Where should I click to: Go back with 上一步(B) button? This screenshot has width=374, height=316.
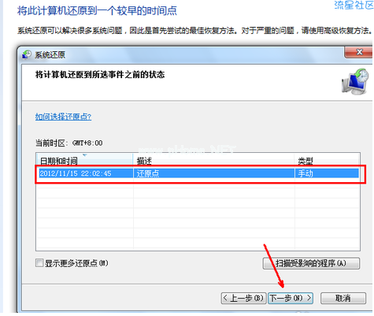point(243,298)
